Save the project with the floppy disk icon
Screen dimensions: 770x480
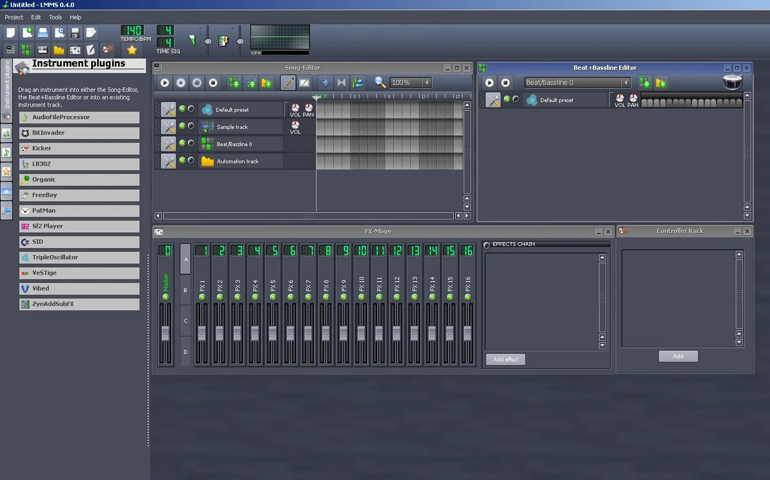pyautogui.click(x=75, y=33)
